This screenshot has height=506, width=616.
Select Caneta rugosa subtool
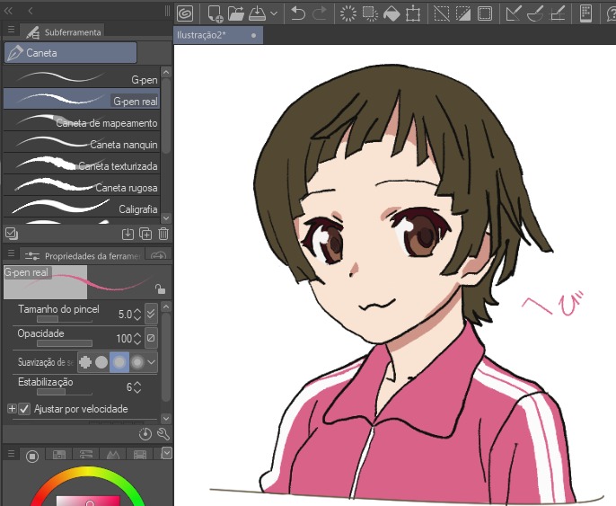point(82,185)
